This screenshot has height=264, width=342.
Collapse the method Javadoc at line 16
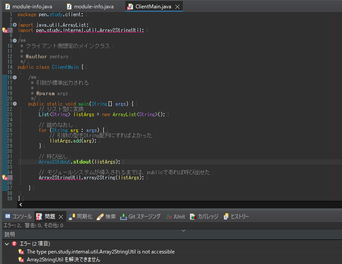pos(15,77)
